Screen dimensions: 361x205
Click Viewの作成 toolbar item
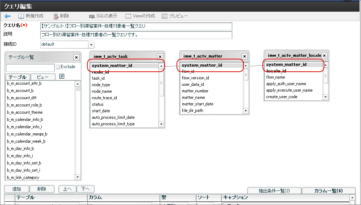(x=140, y=16)
